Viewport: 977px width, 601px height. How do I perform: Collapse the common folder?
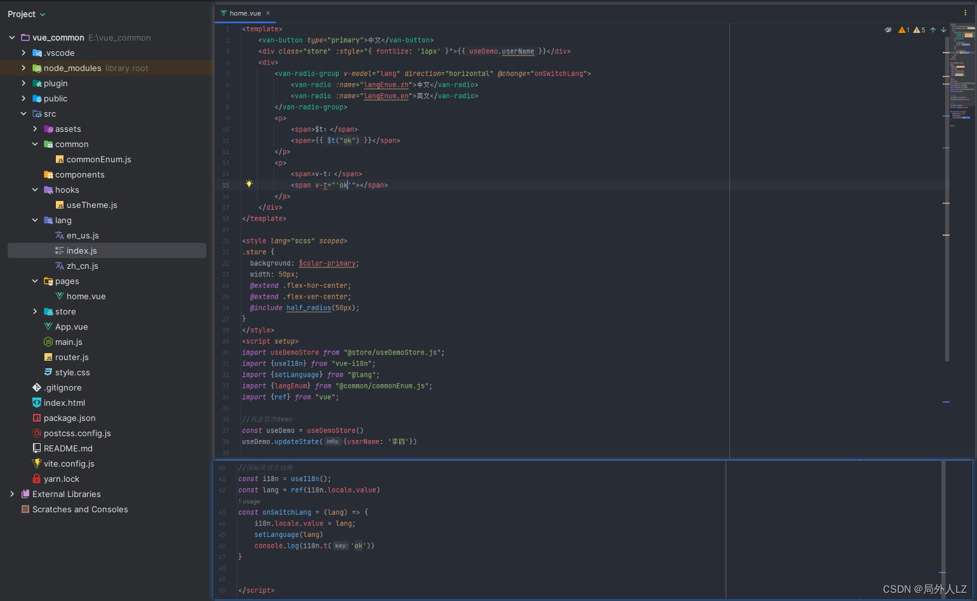(35, 144)
